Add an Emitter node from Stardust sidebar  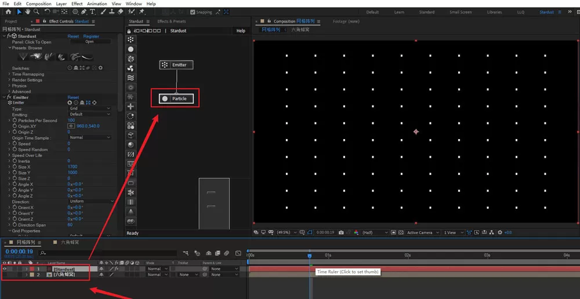tap(130, 39)
